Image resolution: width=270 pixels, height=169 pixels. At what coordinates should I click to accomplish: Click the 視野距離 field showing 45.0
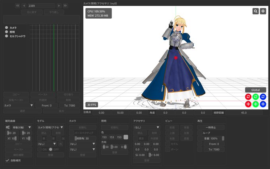click(x=244, y=113)
